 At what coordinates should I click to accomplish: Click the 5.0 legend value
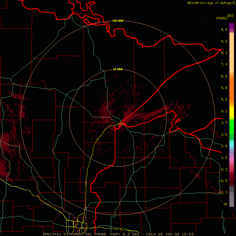(224, 99)
